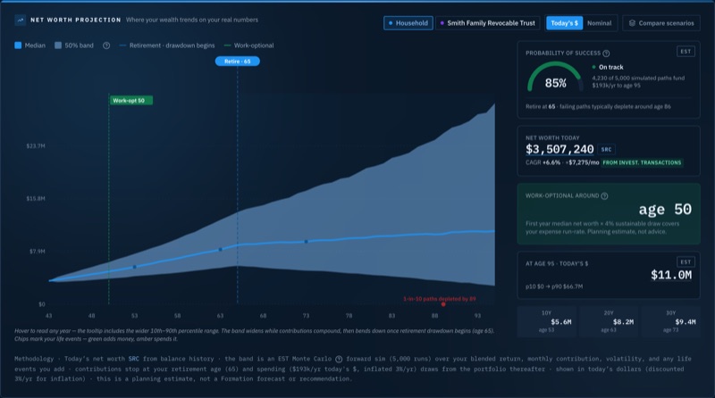Screen dimensions: 715x398
Task: Click the SRC link in Methodology text
Action: (x=133, y=359)
